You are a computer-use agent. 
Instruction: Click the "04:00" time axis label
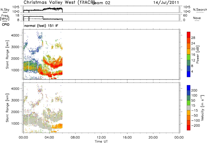[x=49, y=138]
